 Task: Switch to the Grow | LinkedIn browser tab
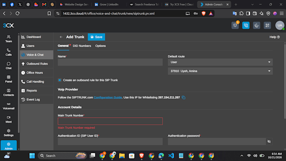[x=109, y=4]
